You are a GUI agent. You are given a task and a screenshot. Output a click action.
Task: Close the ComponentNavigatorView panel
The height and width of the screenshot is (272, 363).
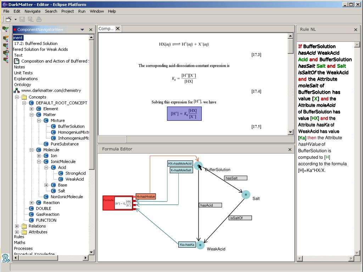pos(91,30)
